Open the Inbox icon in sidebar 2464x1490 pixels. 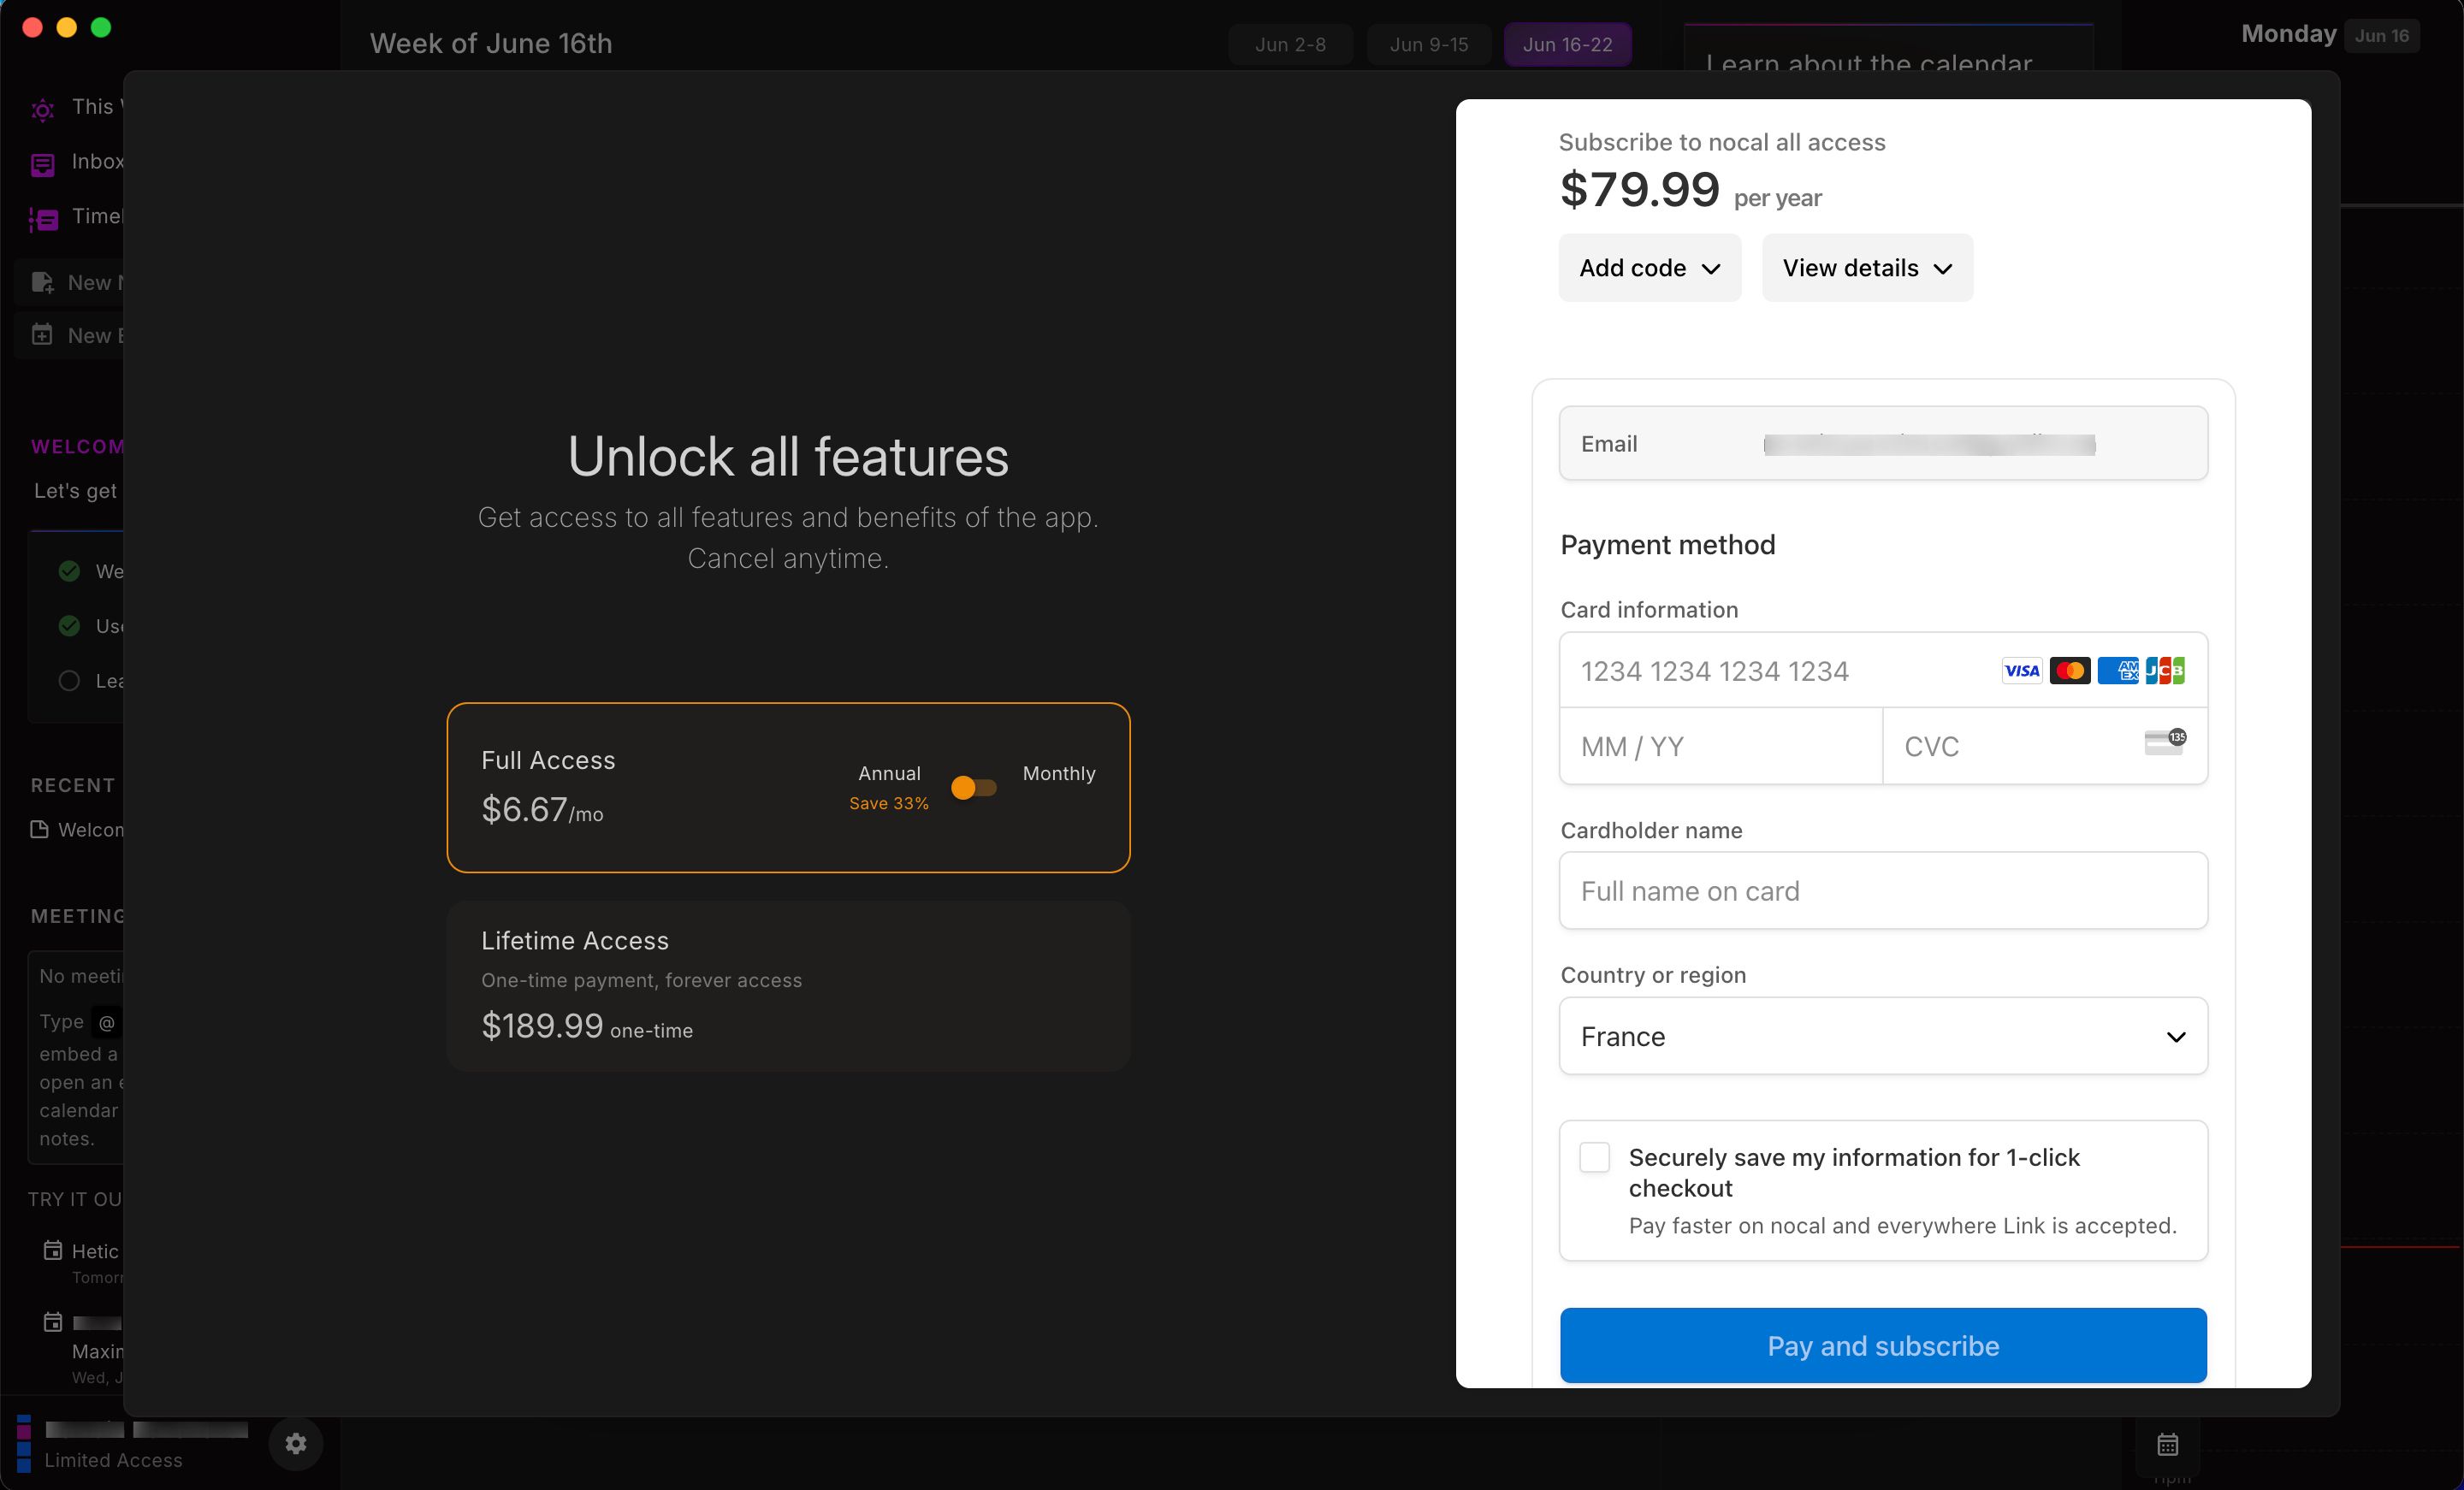coord(42,164)
